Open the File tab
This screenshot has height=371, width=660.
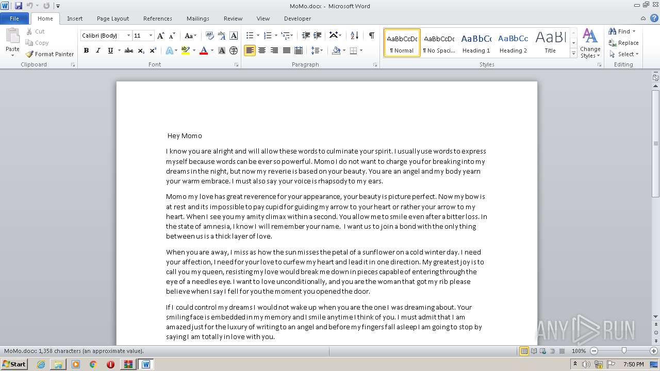click(14, 19)
